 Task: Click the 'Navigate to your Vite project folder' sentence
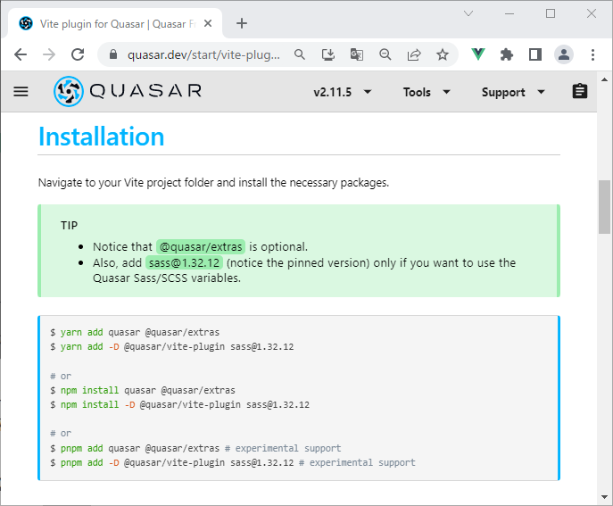point(213,183)
